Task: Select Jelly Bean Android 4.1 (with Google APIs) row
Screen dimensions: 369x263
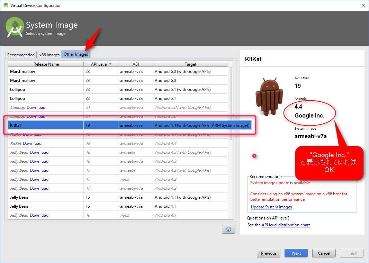Action: (x=118, y=197)
